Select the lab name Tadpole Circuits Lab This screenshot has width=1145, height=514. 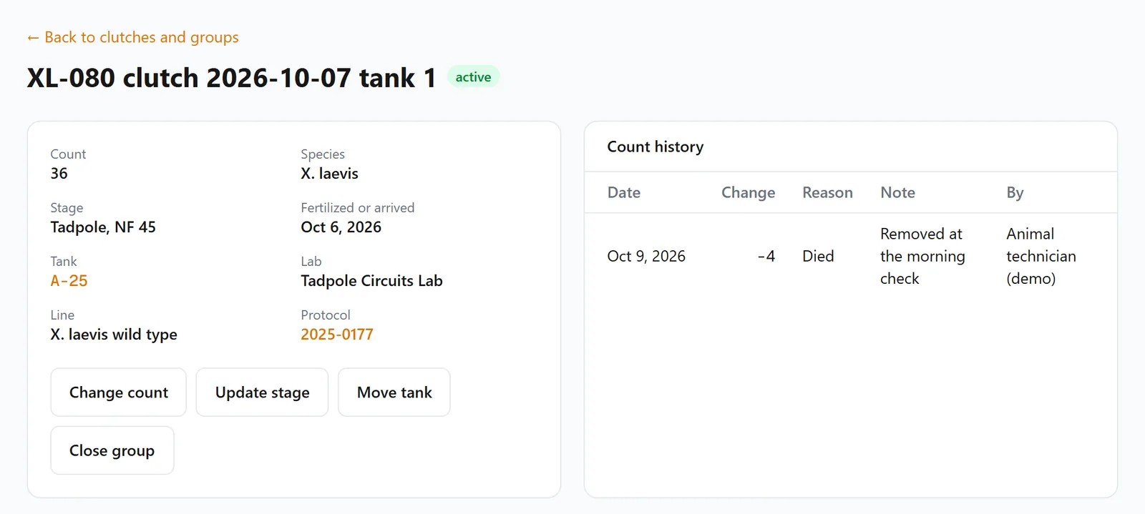pyautogui.click(x=371, y=281)
